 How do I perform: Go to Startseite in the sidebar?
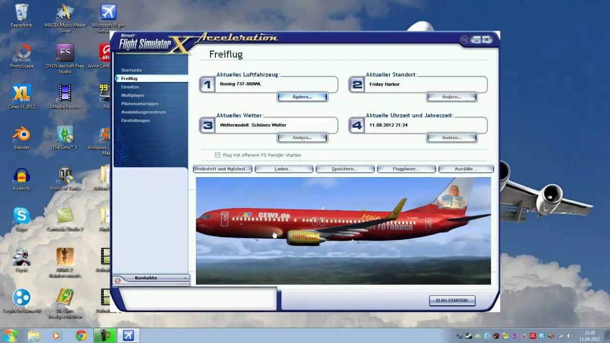coord(132,70)
